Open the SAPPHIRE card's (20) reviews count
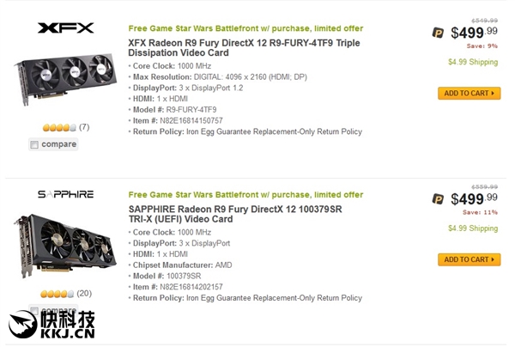 tap(84, 293)
